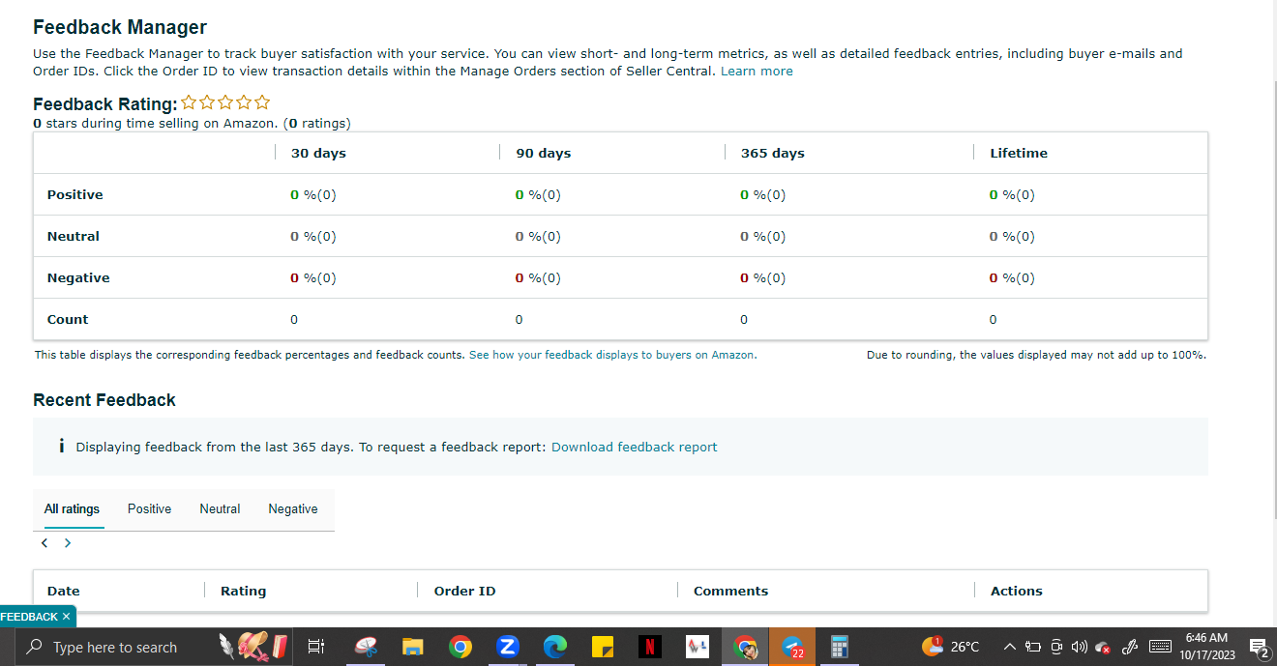Open Windows notification center

[x=1260, y=648]
